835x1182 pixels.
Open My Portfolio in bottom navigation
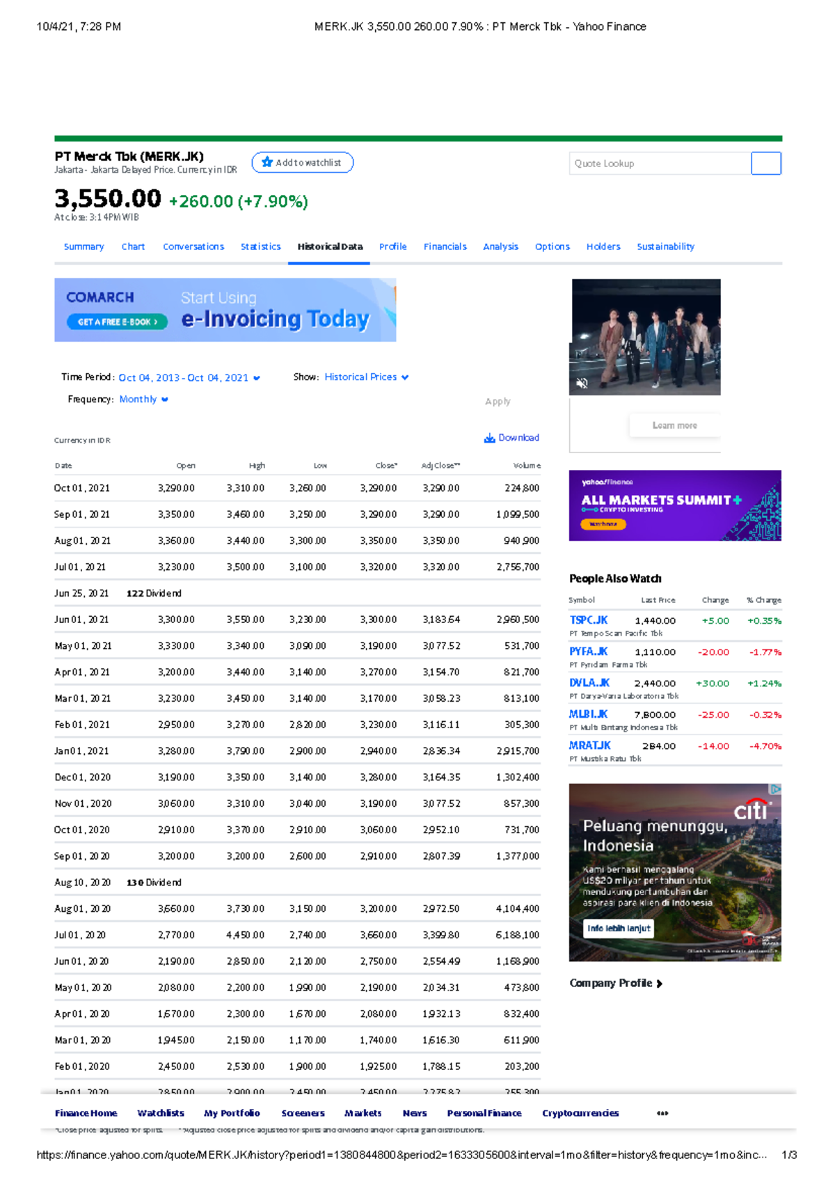(232, 1113)
